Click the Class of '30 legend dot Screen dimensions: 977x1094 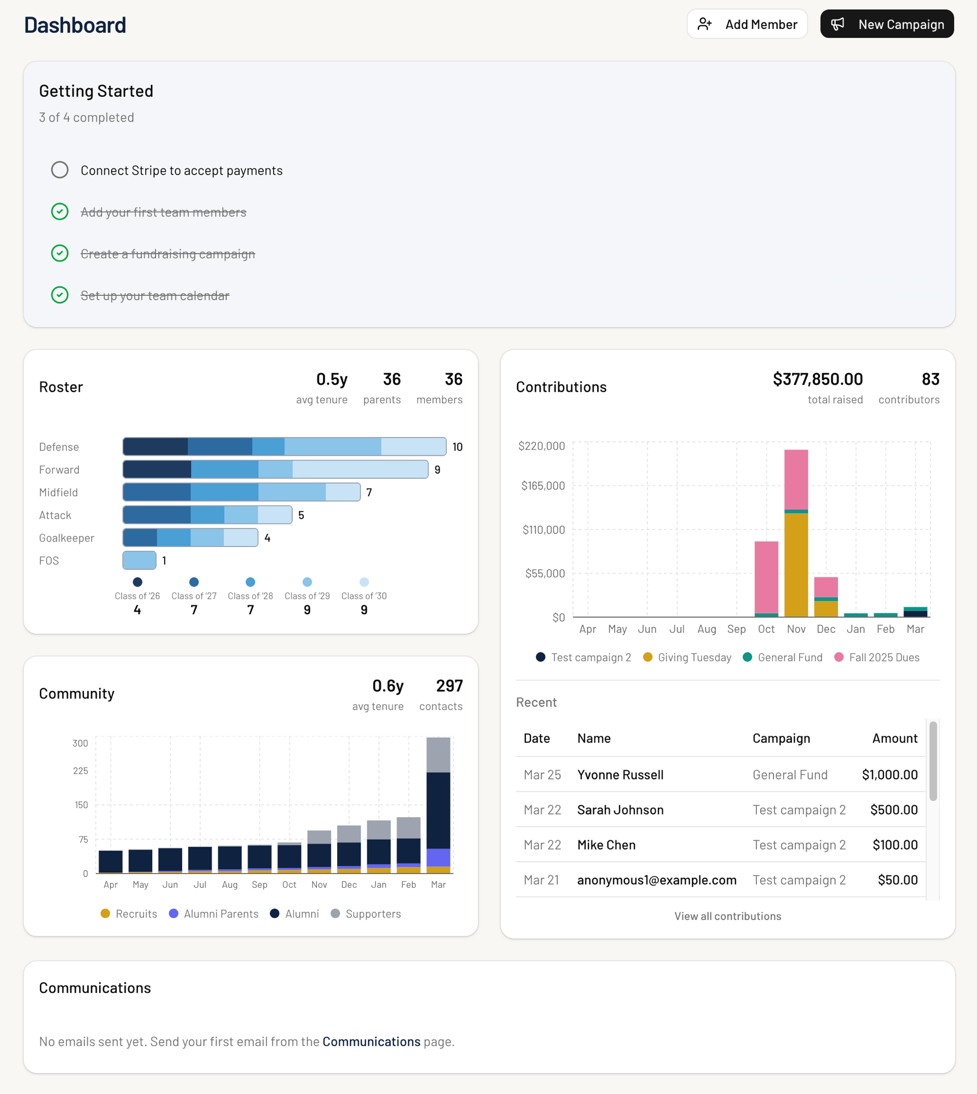(x=364, y=582)
